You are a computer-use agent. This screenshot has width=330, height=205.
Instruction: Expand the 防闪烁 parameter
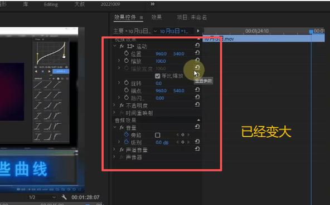[x=119, y=97]
